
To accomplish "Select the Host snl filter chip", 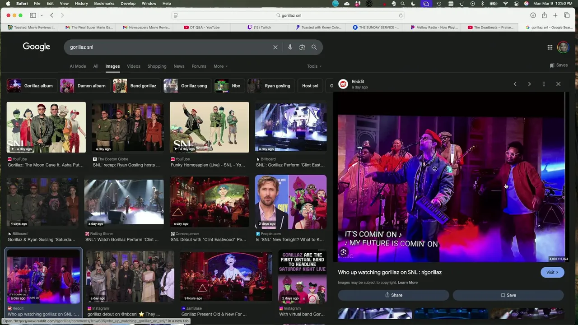I will (310, 86).
